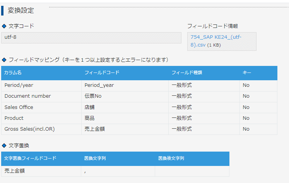The width and height of the screenshot is (289, 183).
Task: Select the Document number cell
Action: [x=41, y=96]
